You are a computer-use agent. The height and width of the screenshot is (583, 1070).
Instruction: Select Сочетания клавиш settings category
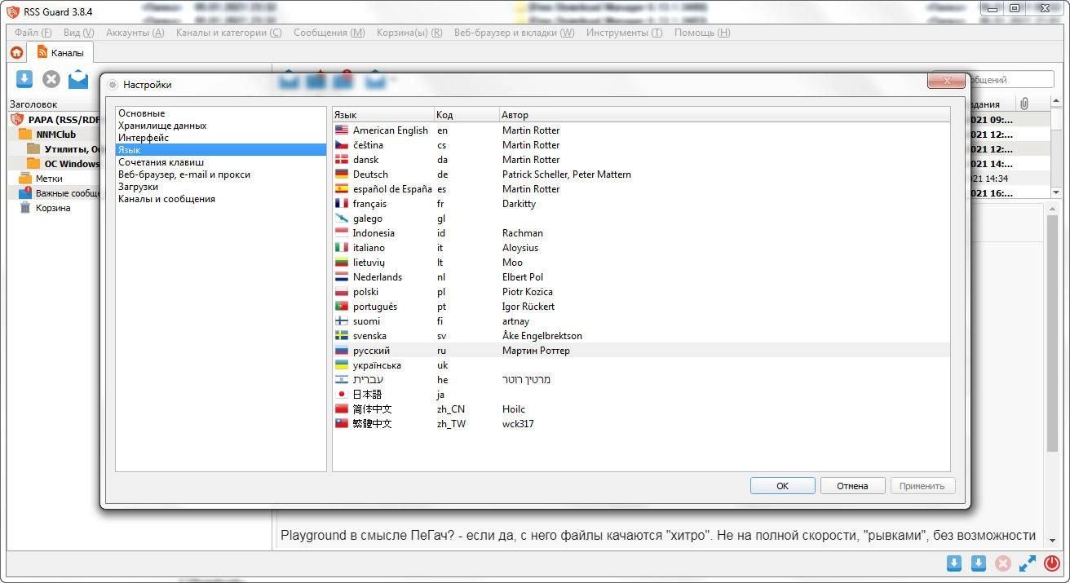point(220,162)
